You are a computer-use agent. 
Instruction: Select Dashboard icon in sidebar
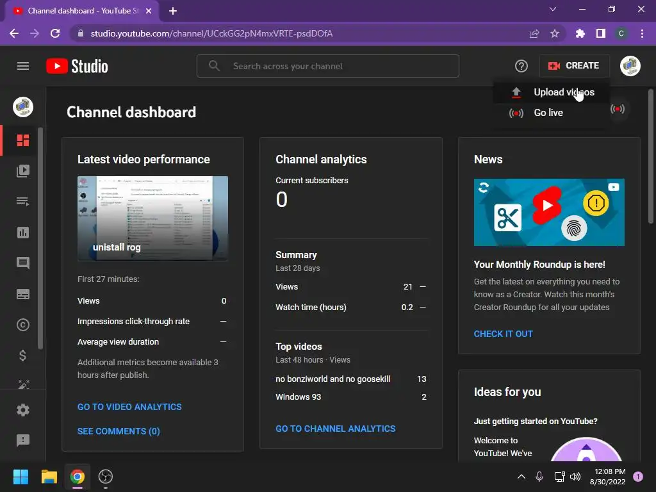coord(23,140)
